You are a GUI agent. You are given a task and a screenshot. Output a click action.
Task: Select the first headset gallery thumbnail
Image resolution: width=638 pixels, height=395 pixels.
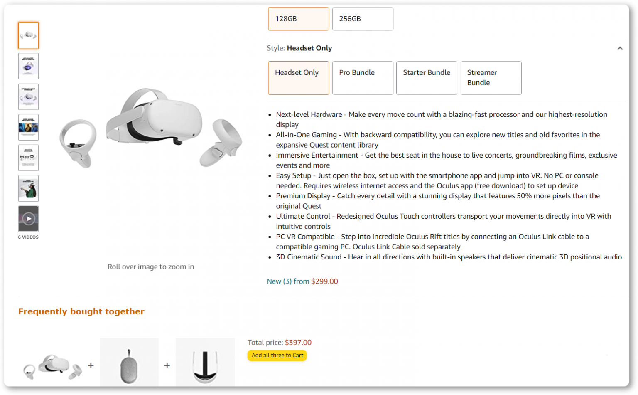[28, 35]
